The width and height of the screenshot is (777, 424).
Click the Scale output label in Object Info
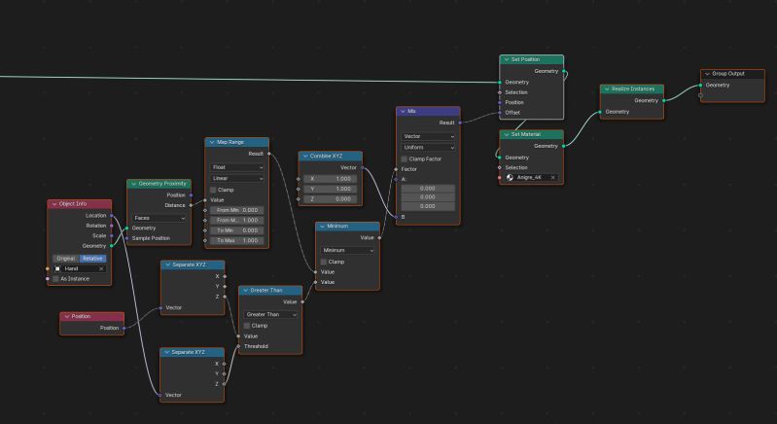pyautogui.click(x=99, y=235)
